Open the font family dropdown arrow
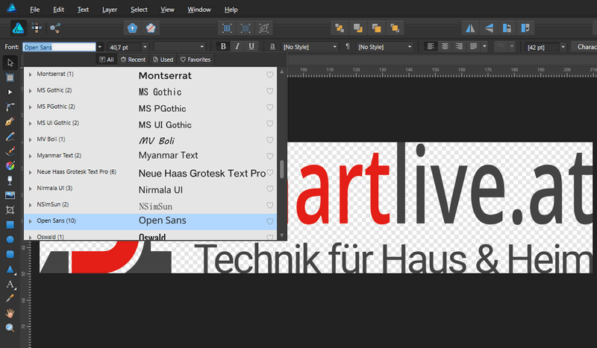597x348 pixels. point(100,47)
